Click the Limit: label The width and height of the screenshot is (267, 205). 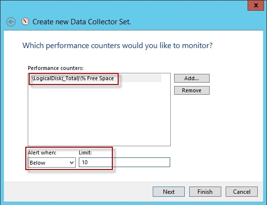85,153
